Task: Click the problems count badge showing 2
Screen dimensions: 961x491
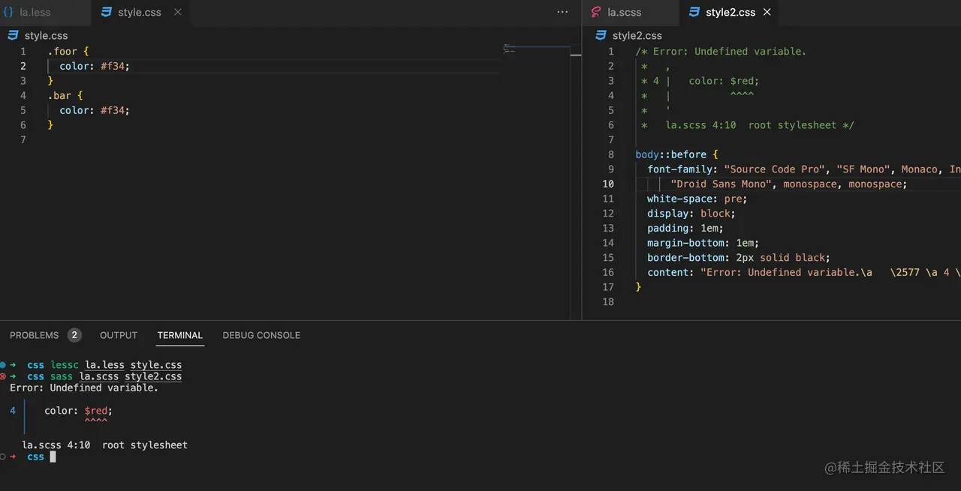Action: [x=74, y=335]
